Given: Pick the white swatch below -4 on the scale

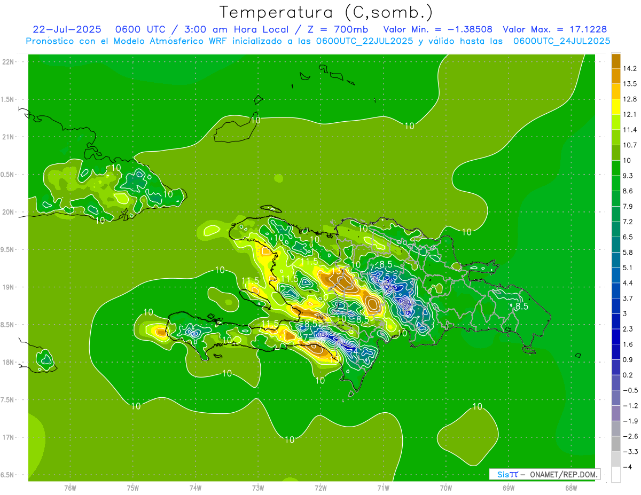Looking at the screenshot, I should coord(616,475).
